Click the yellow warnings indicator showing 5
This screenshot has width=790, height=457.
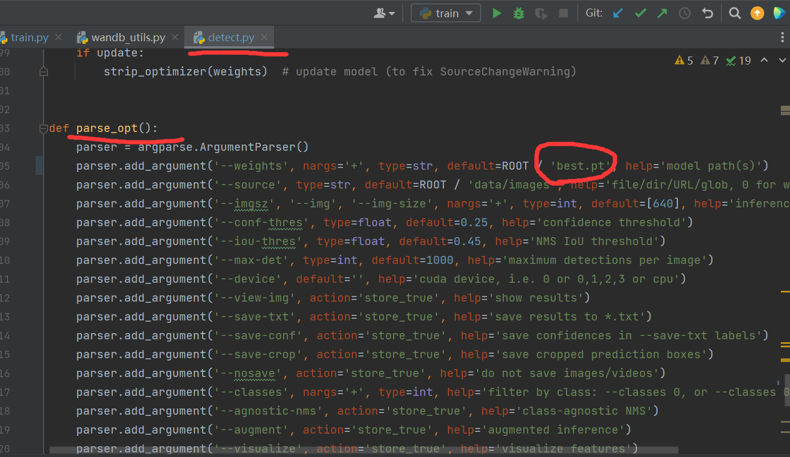684,61
